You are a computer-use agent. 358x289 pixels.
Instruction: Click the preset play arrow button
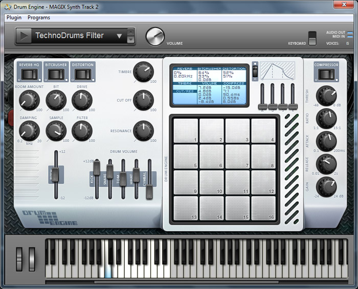tap(24, 36)
